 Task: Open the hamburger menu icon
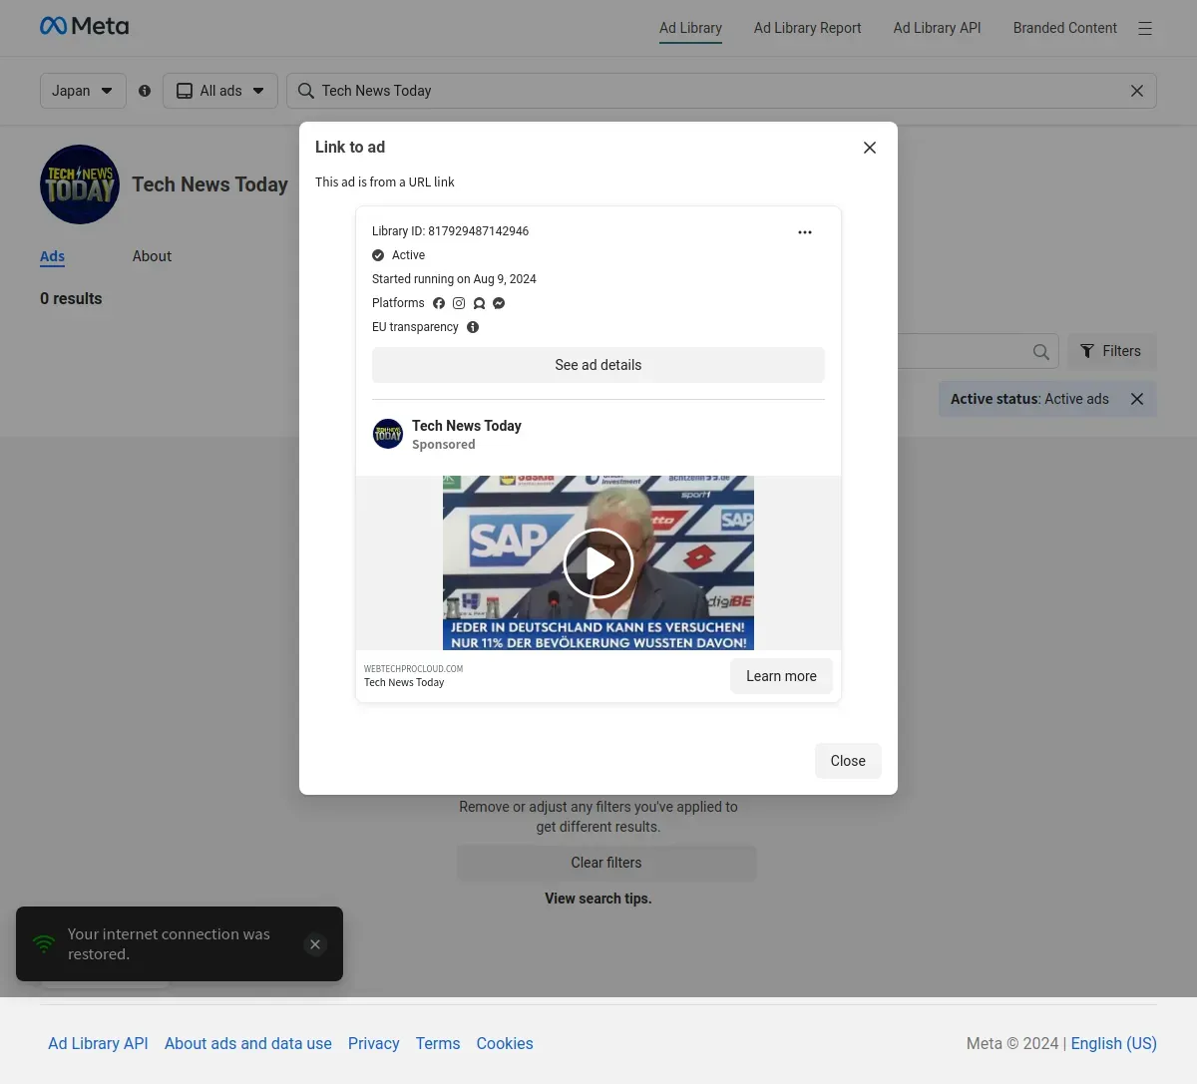pyautogui.click(x=1145, y=29)
